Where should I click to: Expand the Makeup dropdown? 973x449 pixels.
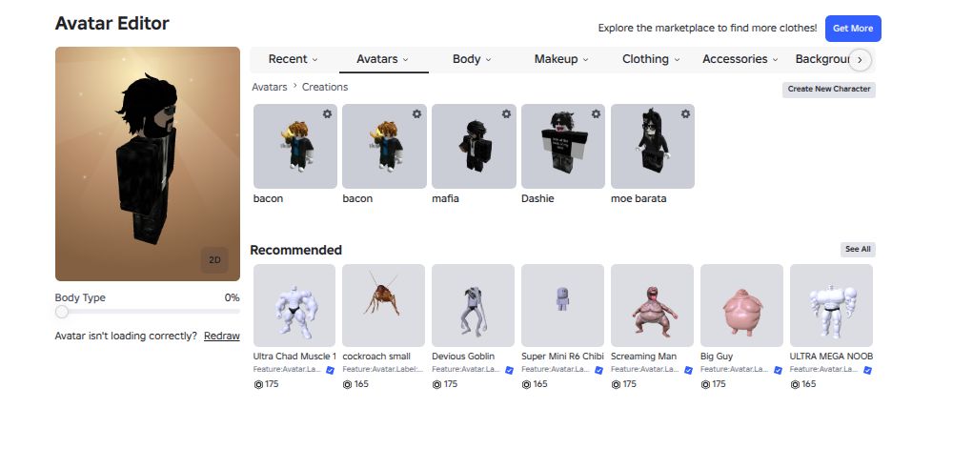[x=561, y=59]
